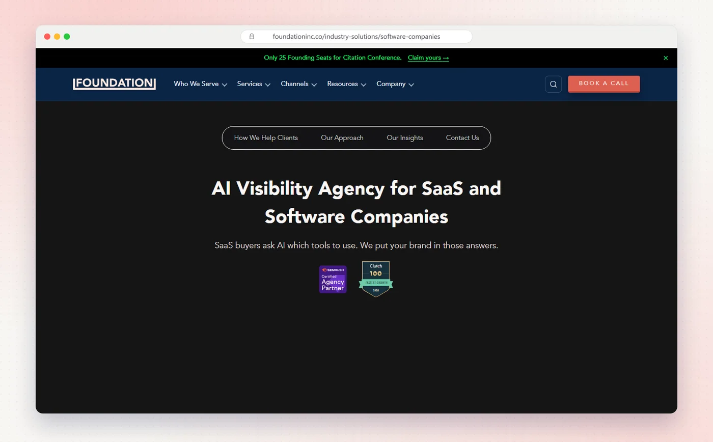Go to Our Insights section
The image size is (713, 442).
[x=405, y=137]
